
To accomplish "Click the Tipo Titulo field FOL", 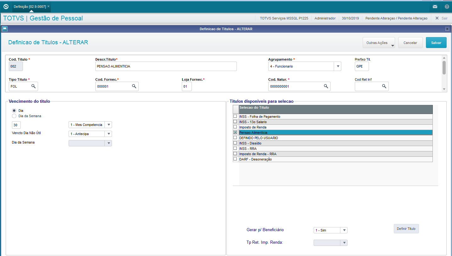I will point(23,86).
